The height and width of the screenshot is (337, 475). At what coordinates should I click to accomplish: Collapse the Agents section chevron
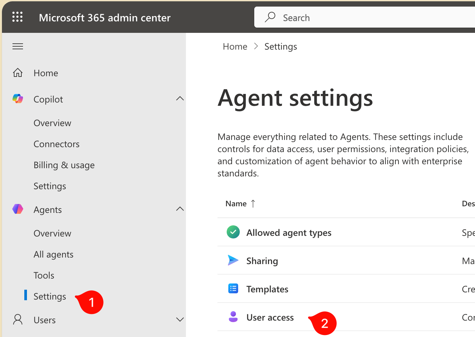(x=180, y=209)
